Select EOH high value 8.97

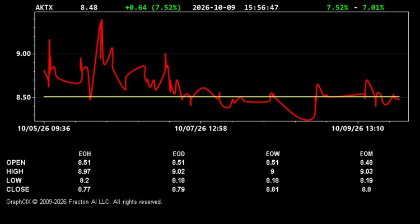85,171
